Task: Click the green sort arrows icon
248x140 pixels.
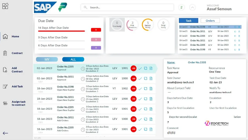Action: (182, 7)
